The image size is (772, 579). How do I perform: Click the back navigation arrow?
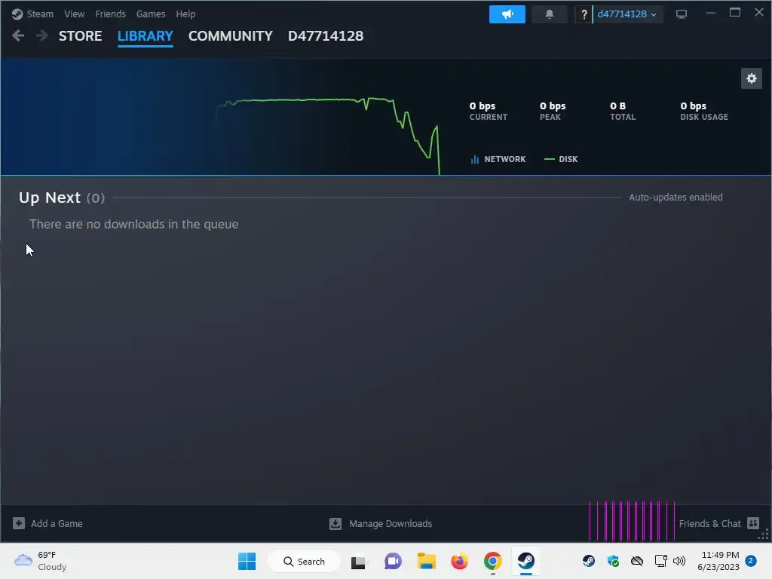pyautogui.click(x=18, y=35)
